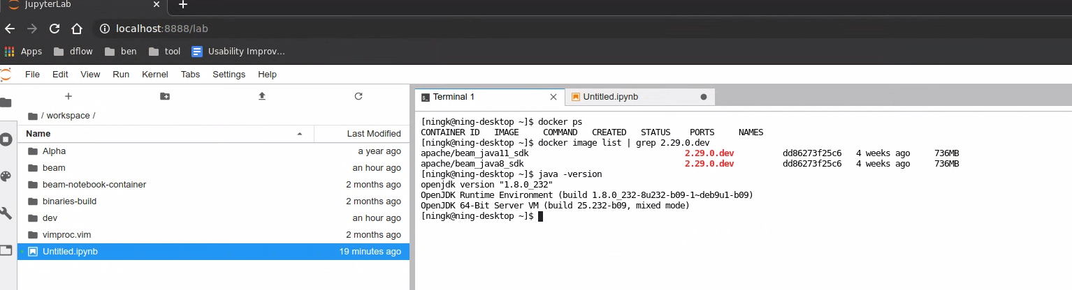The width and height of the screenshot is (1072, 290).
Task: Click the workspace breadcrumb link
Action: tap(68, 116)
